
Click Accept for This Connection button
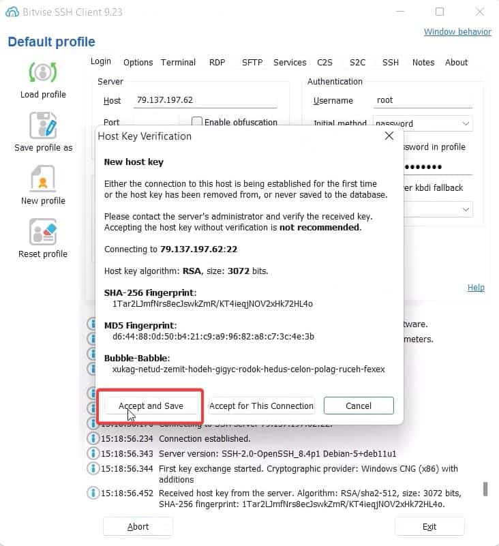click(x=261, y=406)
